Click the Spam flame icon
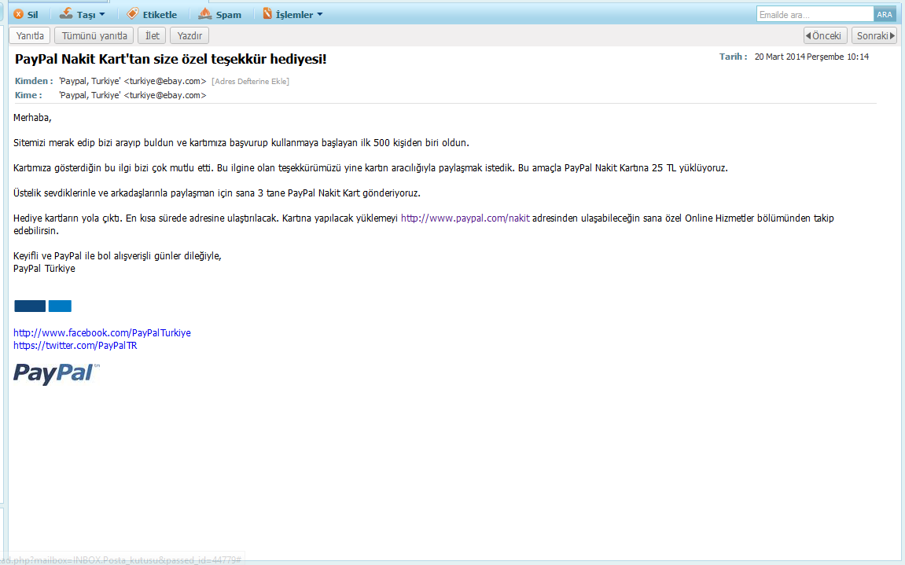Image resolution: width=905 pixels, height=565 pixels. 205,13
